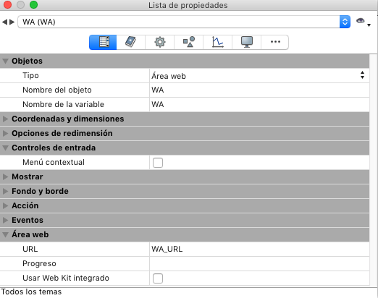Screen dimensions: 378x298
Task: Select the property list view icon
Action: click(x=103, y=42)
